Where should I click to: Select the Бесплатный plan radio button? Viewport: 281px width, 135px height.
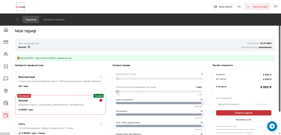click(101, 77)
